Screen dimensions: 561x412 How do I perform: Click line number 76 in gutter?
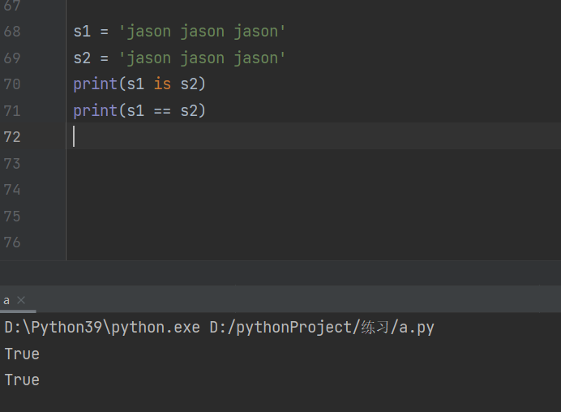pyautogui.click(x=12, y=242)
